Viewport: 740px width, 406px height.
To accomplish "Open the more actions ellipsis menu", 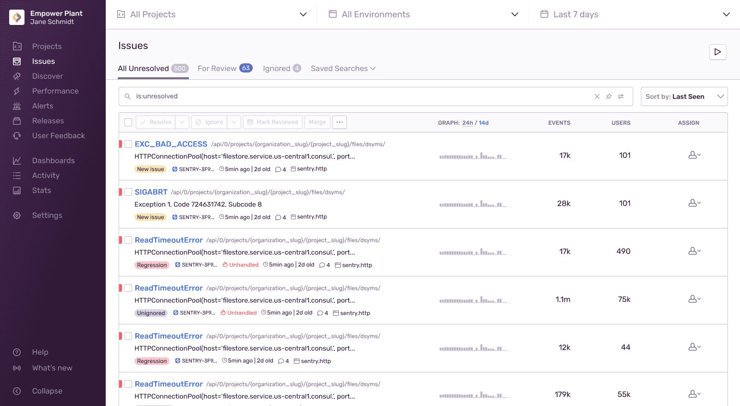I will (x=339, y=122).
